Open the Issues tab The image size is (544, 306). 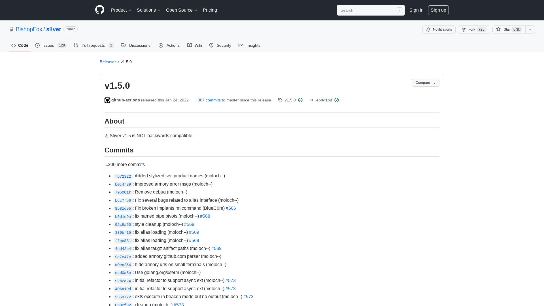(51, 45)
